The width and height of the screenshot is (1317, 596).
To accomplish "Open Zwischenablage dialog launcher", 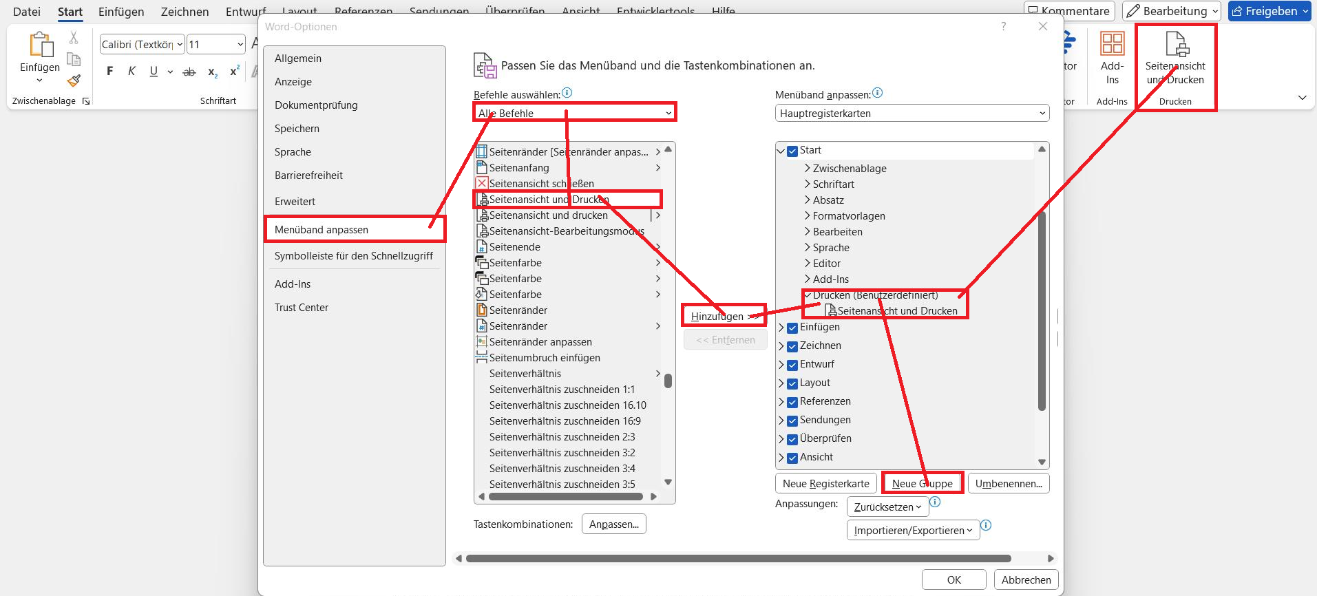I will click(x=86, y=101).
